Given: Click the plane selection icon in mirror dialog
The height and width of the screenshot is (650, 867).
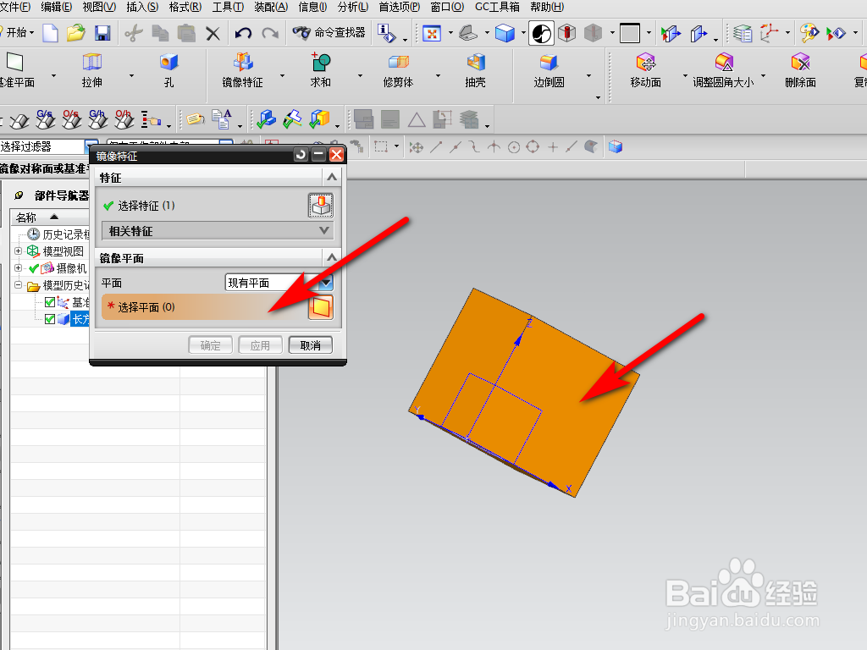Looking at the screenshot, I should coord(321,307).
